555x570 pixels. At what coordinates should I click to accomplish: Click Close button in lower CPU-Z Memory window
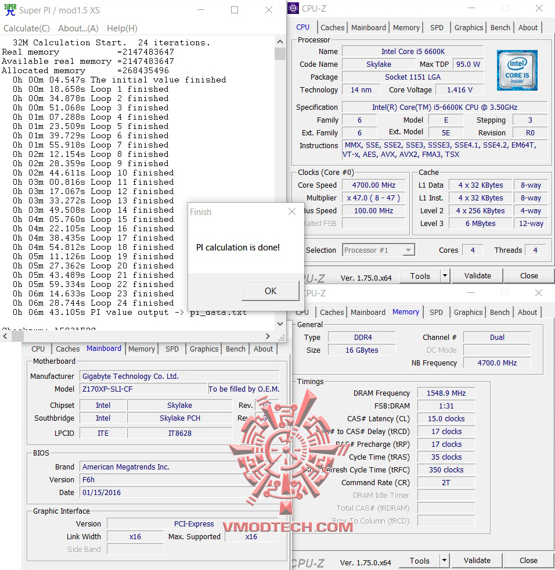tap(528, 561)
